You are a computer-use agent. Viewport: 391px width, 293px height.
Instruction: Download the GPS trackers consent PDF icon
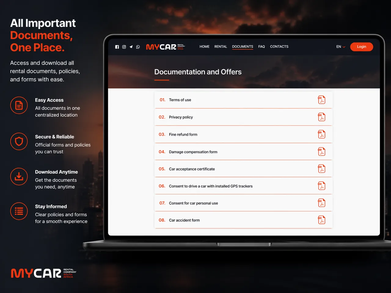coord(322,186)
